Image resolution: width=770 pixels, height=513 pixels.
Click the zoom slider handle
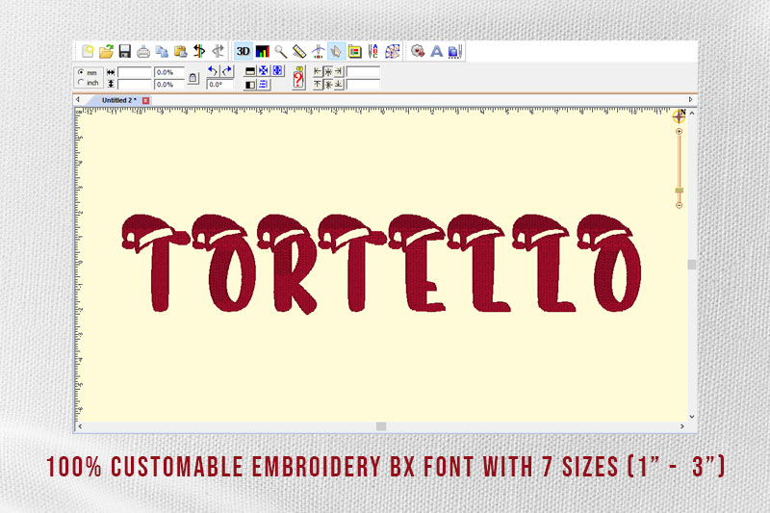pyautogui.click(x=679, y=191)
